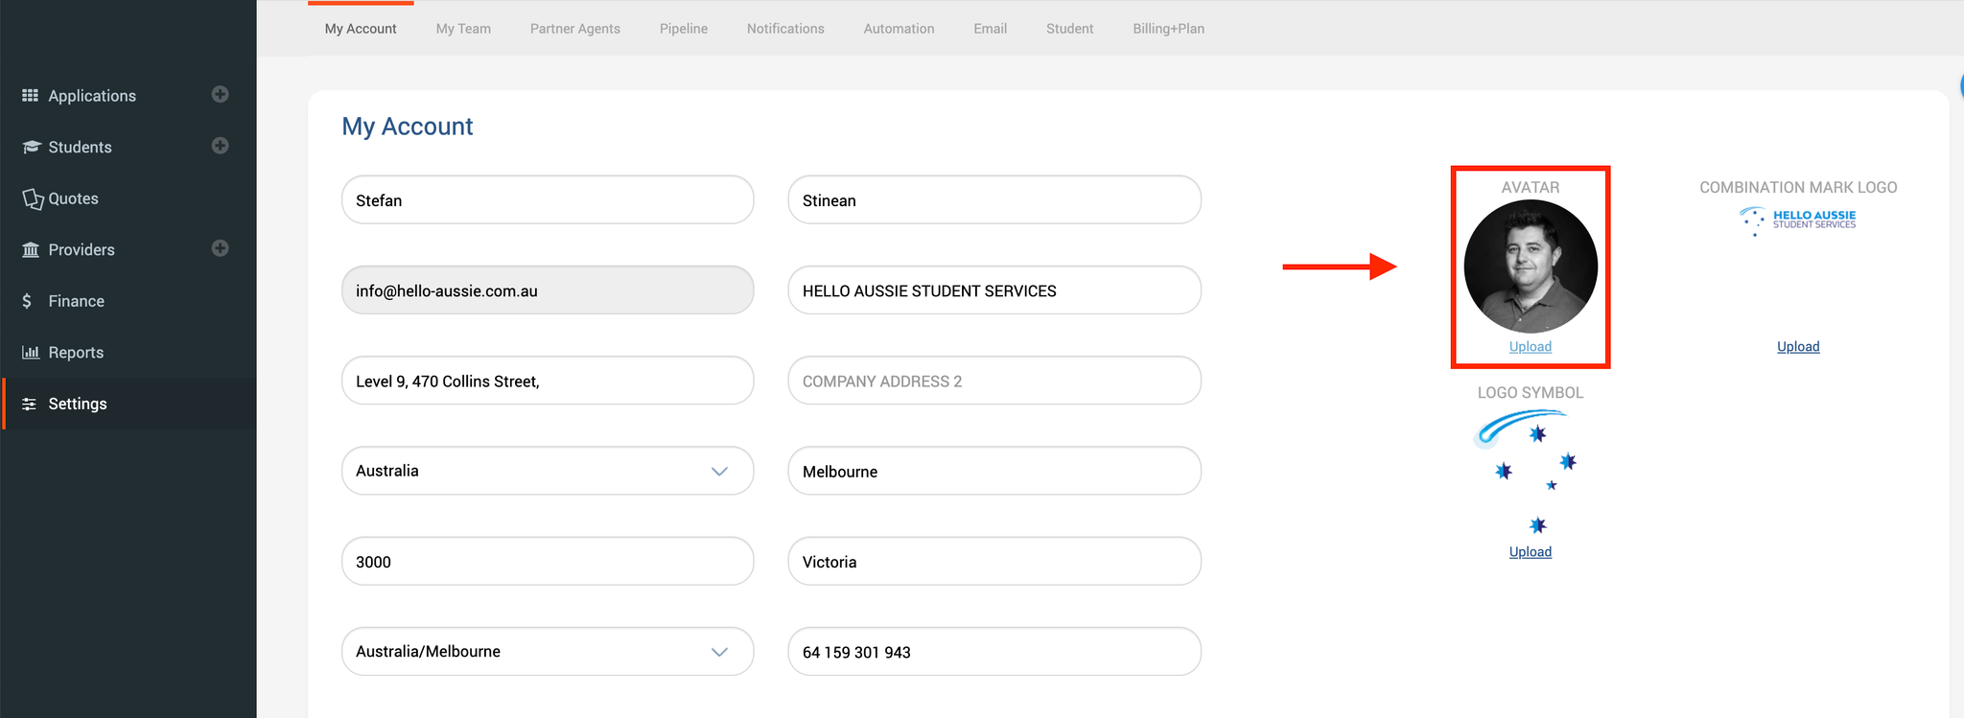The height and width of the screenshot is (718, 1964).
Task: Click the avatar profile photo
Action: [1531, 266]
